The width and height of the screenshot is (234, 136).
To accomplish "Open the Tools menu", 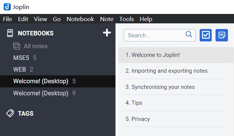I will coord(126,19).
